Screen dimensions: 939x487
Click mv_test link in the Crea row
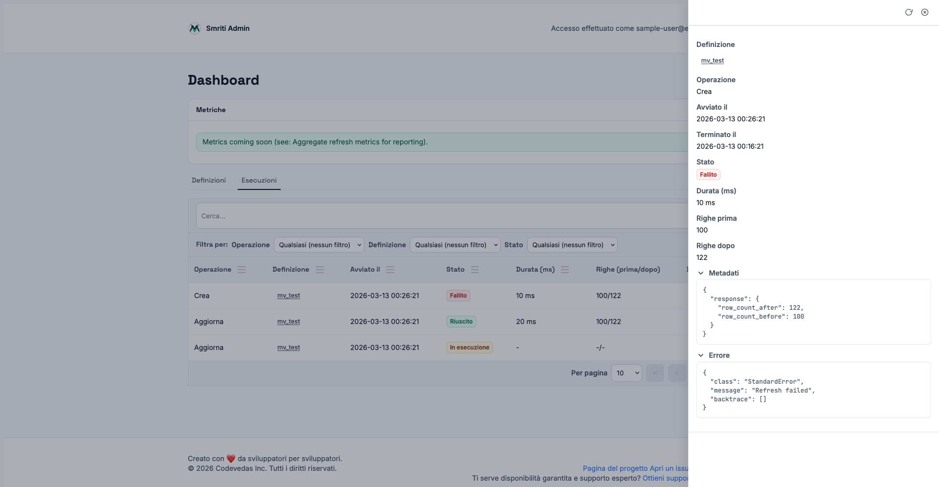289,296
